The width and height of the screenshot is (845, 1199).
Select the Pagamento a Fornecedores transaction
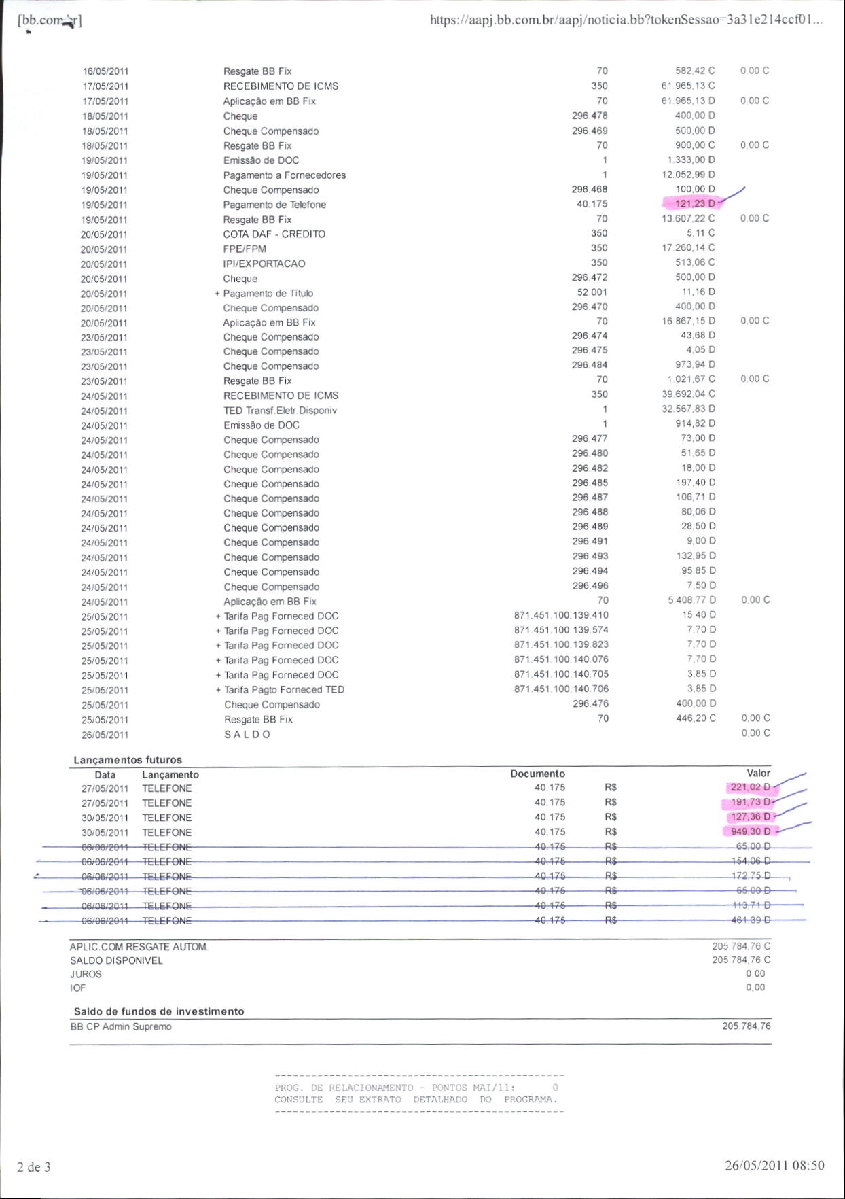284,175
